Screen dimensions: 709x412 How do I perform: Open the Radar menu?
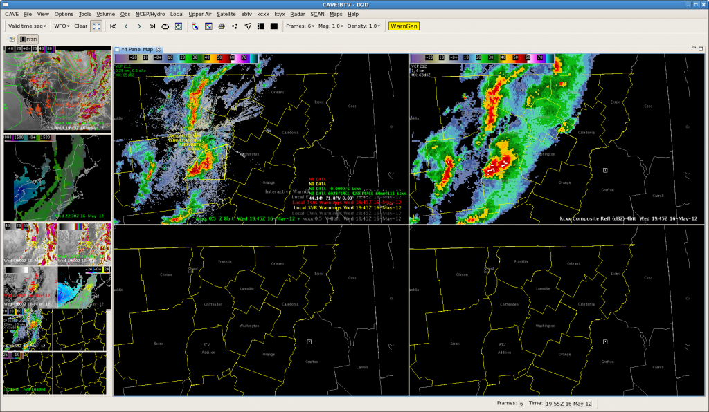[298, 14]
